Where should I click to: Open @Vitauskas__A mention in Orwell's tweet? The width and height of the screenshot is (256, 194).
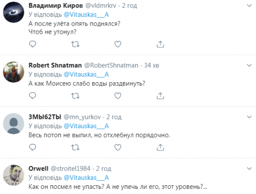point(86,178)
